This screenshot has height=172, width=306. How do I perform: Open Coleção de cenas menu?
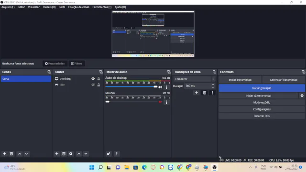[x=78, y=7]
